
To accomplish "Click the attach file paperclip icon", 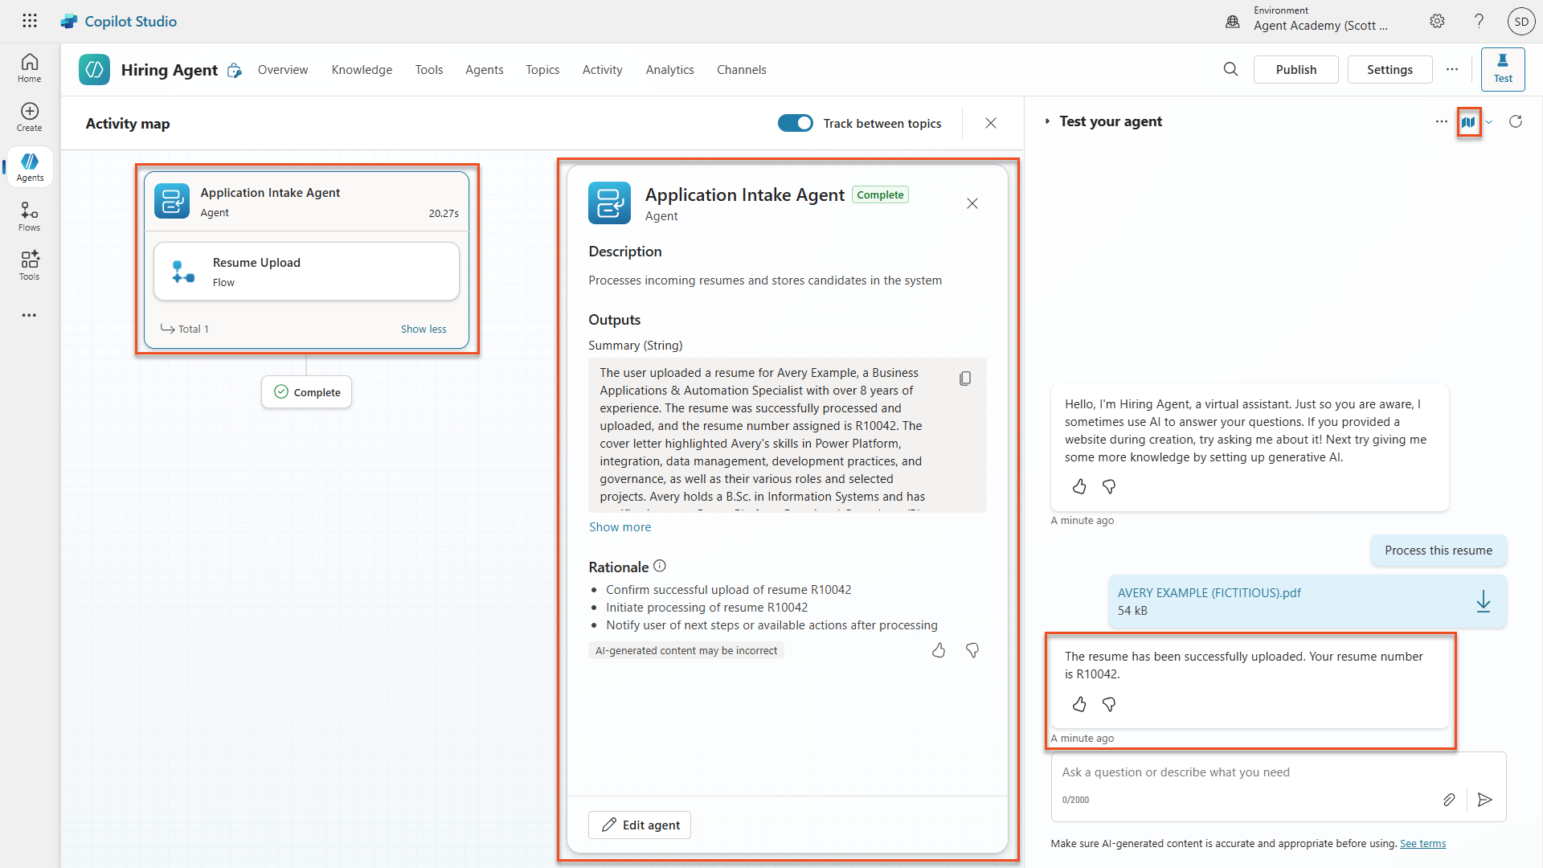I will coord(1448,800).
